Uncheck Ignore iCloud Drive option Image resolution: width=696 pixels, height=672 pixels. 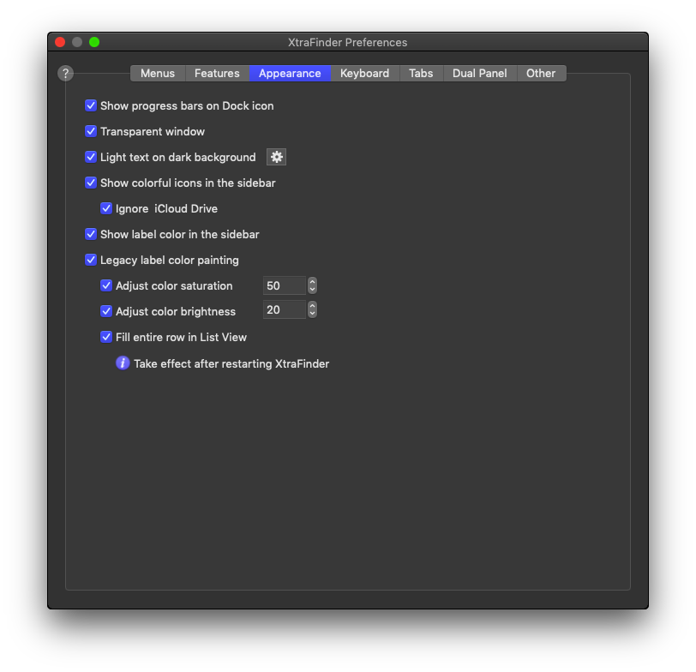pyautogui.click(x=106, y=208)
